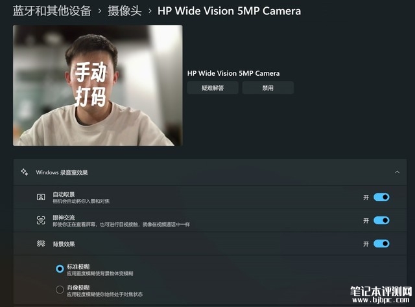
Task: Click the 应用轻度模糊 portrait blur description
Action: [x=104, y=294]
